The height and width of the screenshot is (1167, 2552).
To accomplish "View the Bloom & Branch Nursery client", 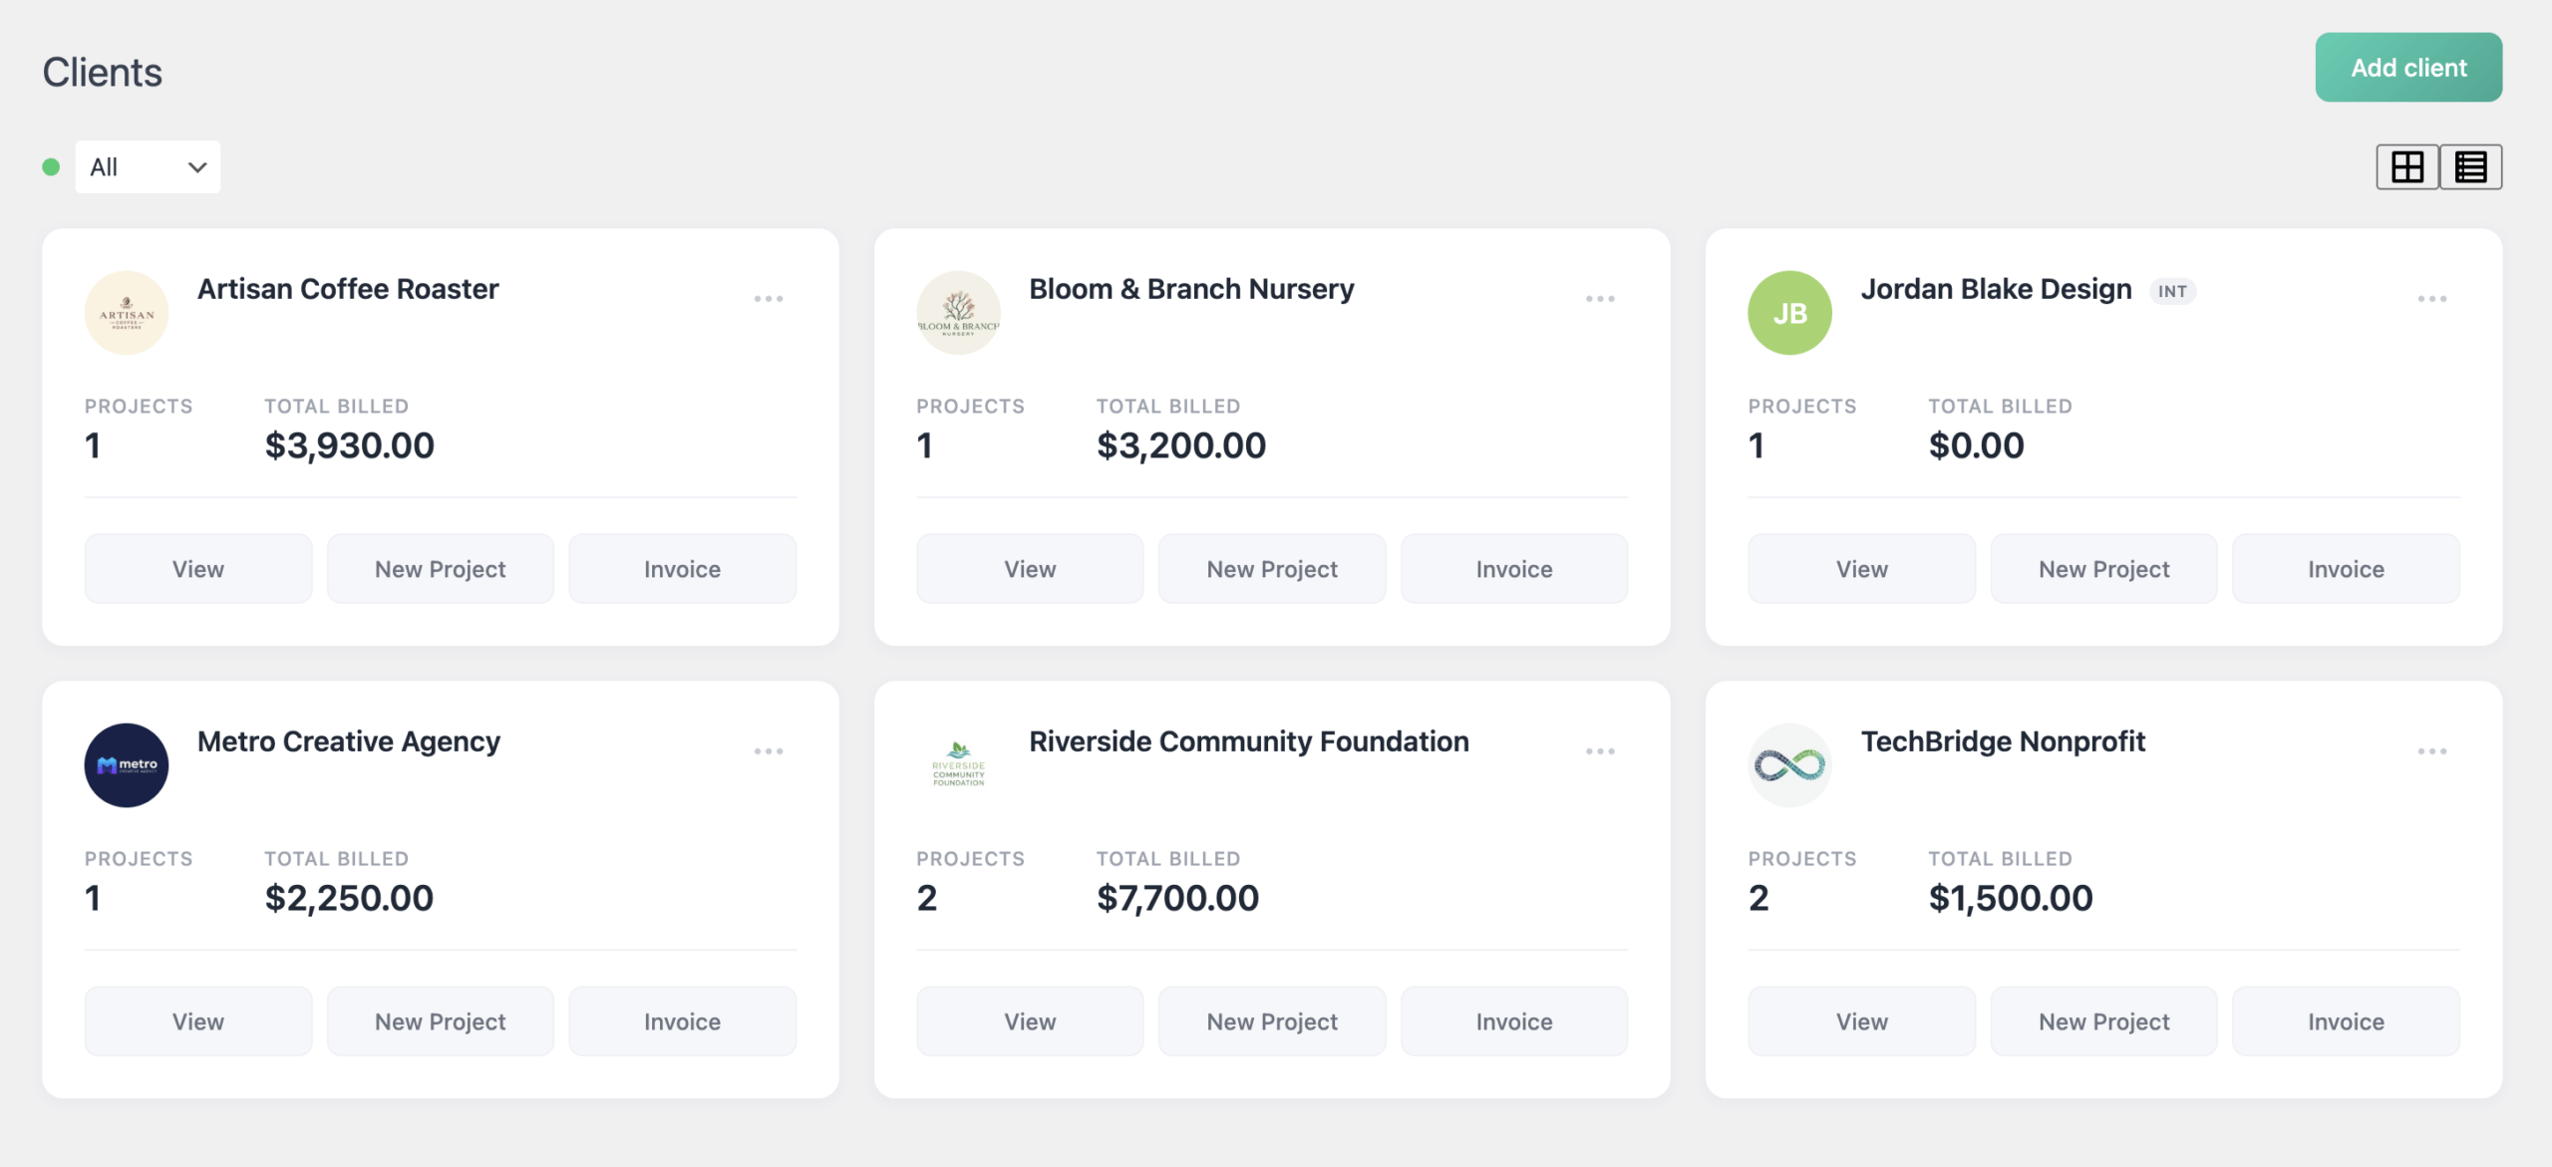I will (x=1030, y=569).
